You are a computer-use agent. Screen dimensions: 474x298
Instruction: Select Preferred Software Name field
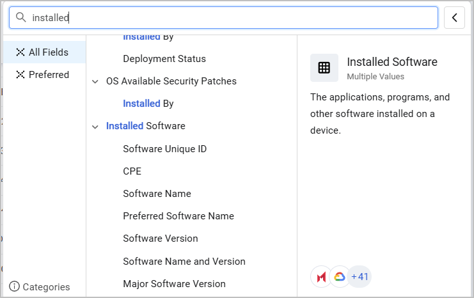click(x=178, y=216)
